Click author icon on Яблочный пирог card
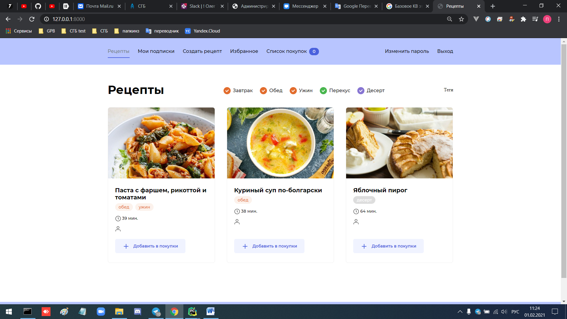 (x=356, y=222)
